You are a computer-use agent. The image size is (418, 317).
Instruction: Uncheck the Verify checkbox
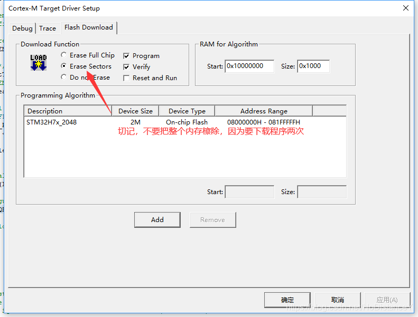[x=126, y=67]
